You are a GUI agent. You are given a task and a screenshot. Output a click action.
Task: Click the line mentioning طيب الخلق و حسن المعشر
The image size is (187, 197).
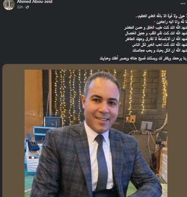pyautogui.click(x=156, y=28)
